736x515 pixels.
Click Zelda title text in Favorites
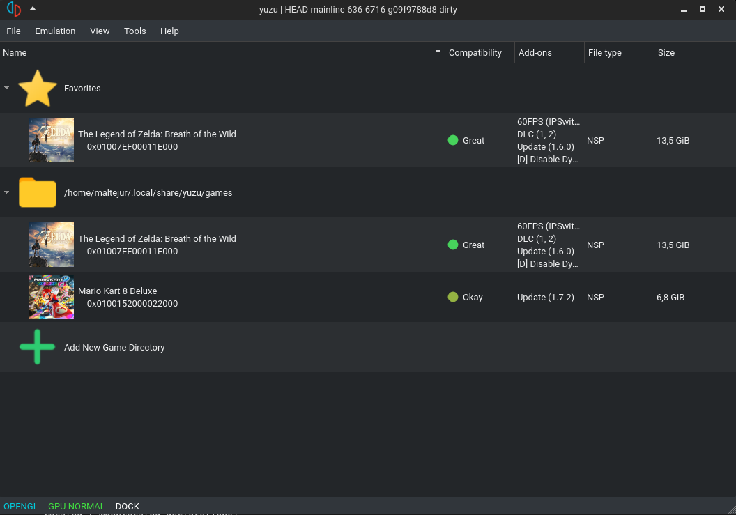(157, 134)
